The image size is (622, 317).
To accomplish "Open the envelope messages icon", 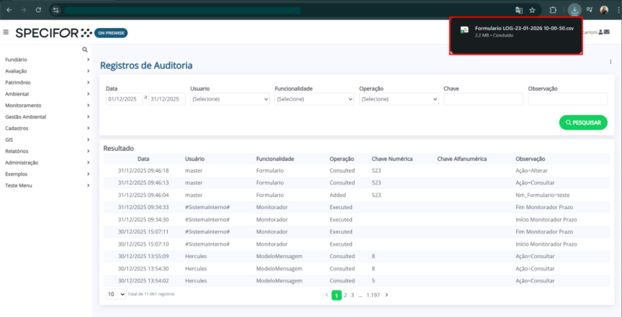I will pyautogui.click(x=607, y=32).
